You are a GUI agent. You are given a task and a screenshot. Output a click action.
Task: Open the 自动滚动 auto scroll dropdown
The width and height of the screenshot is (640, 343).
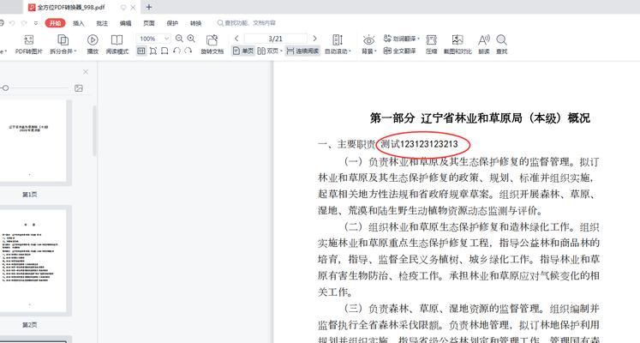click(x=338, y=44)
